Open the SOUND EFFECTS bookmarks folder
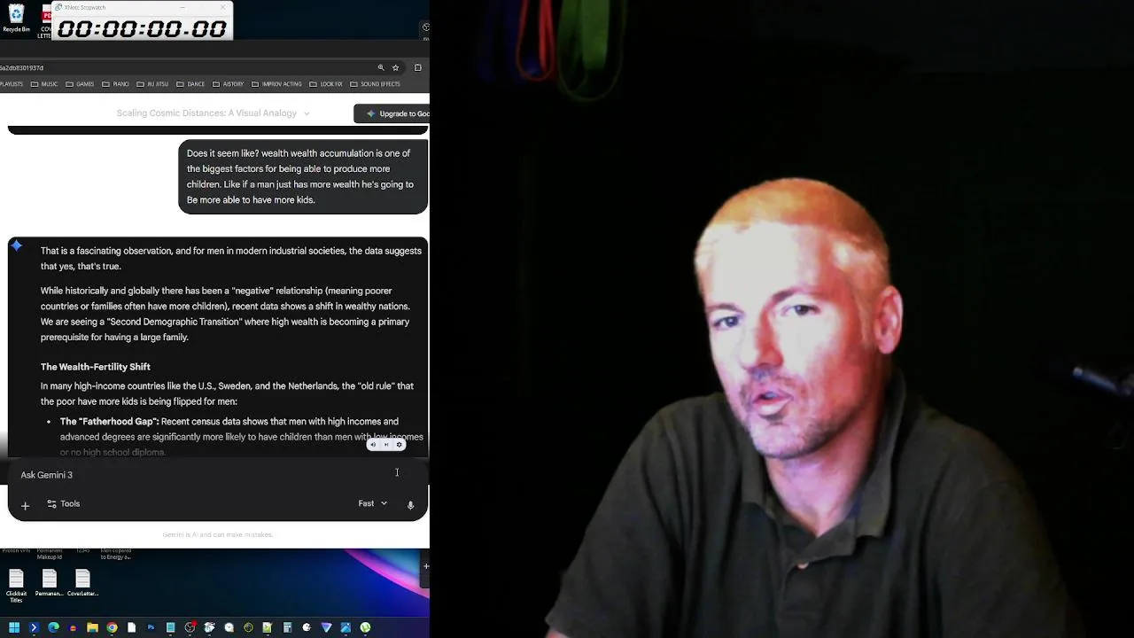 click(375, 84)
